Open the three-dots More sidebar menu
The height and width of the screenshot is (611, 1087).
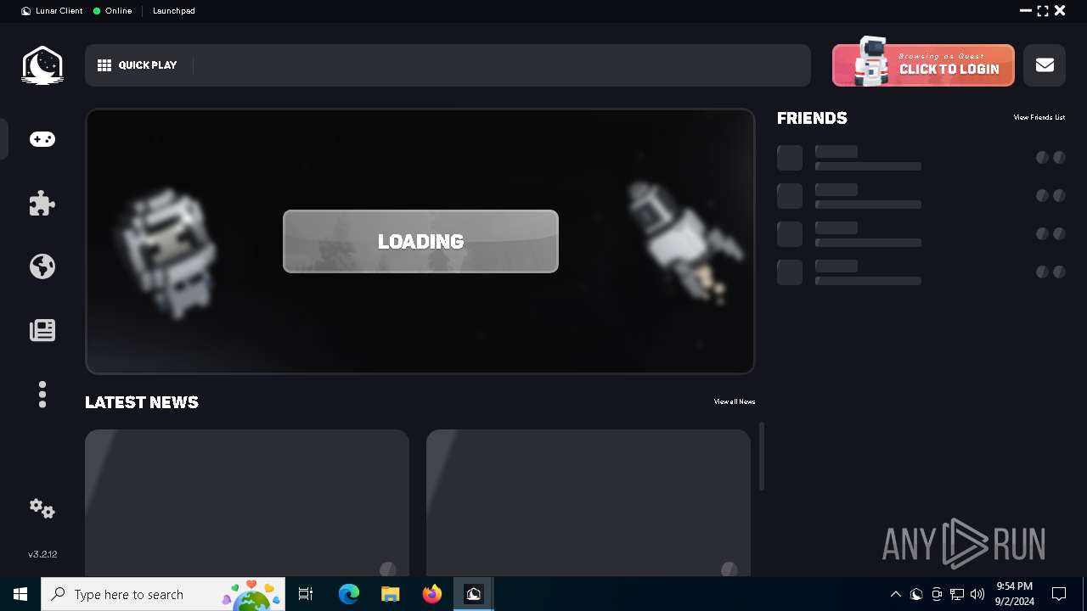42,395
